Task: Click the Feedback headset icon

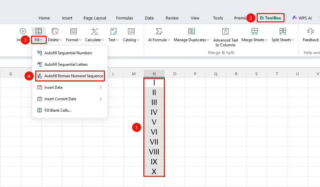Action: coord(310,31)
